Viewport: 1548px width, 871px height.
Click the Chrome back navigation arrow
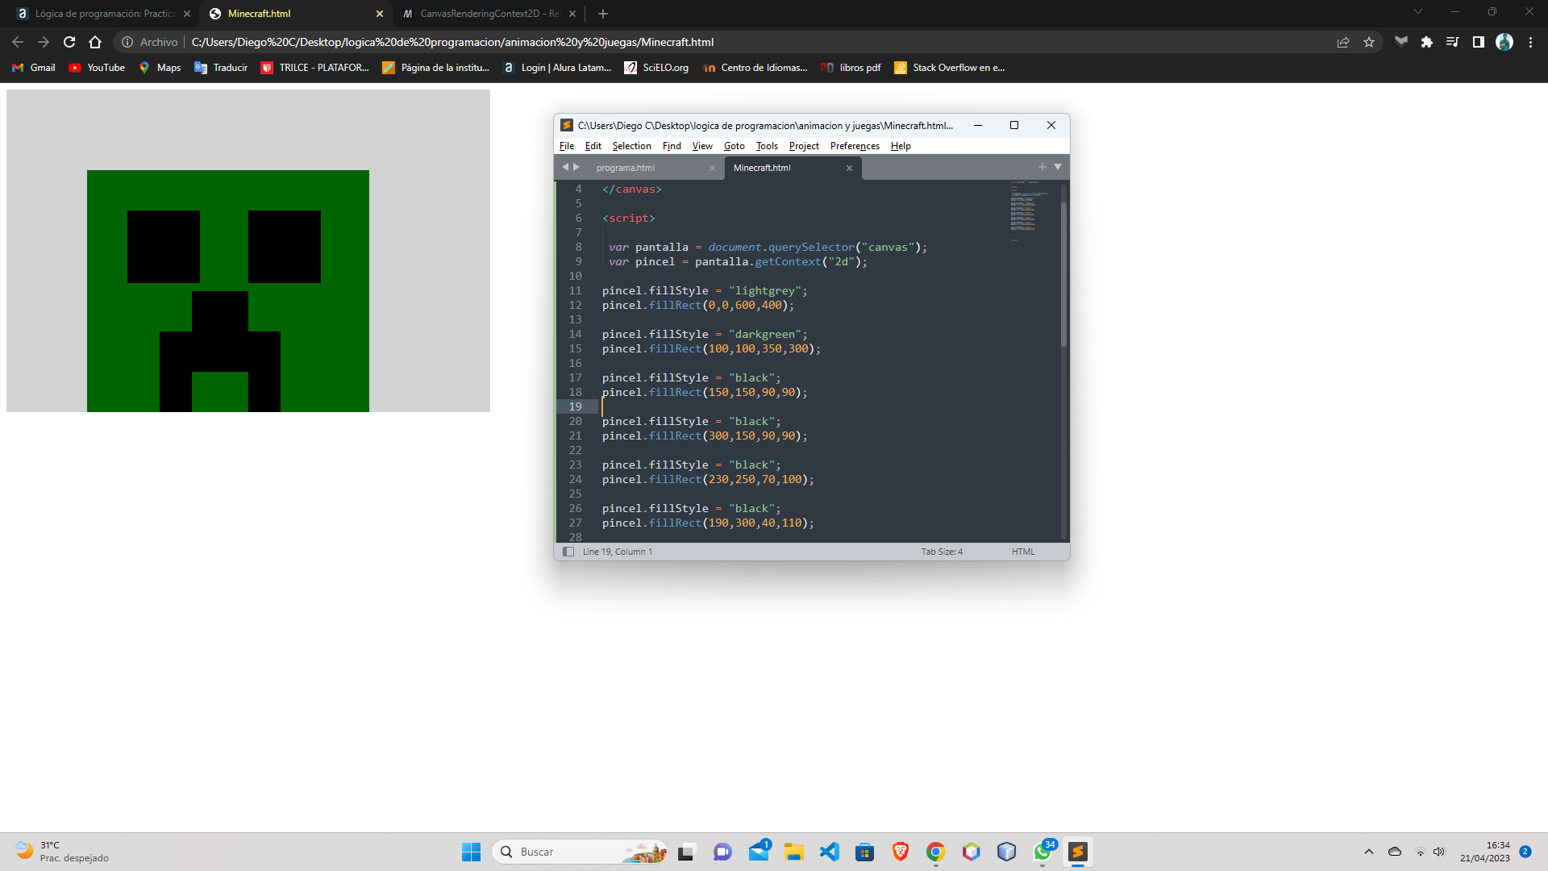click(x=18, y=42)
